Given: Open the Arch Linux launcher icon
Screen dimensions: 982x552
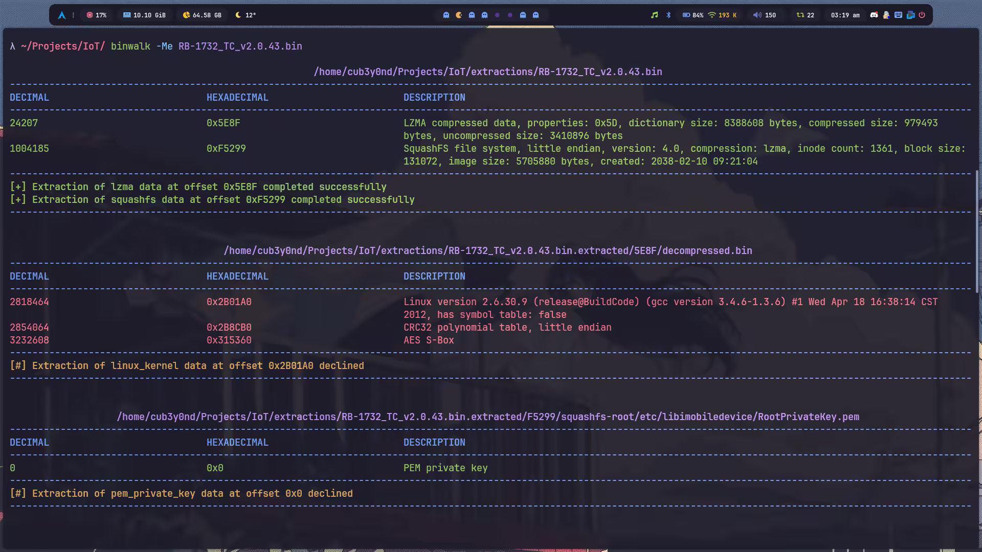Looking at the screenshot, I should [x=62, y=15].
